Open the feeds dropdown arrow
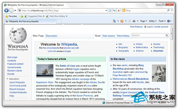 [126, 21]
